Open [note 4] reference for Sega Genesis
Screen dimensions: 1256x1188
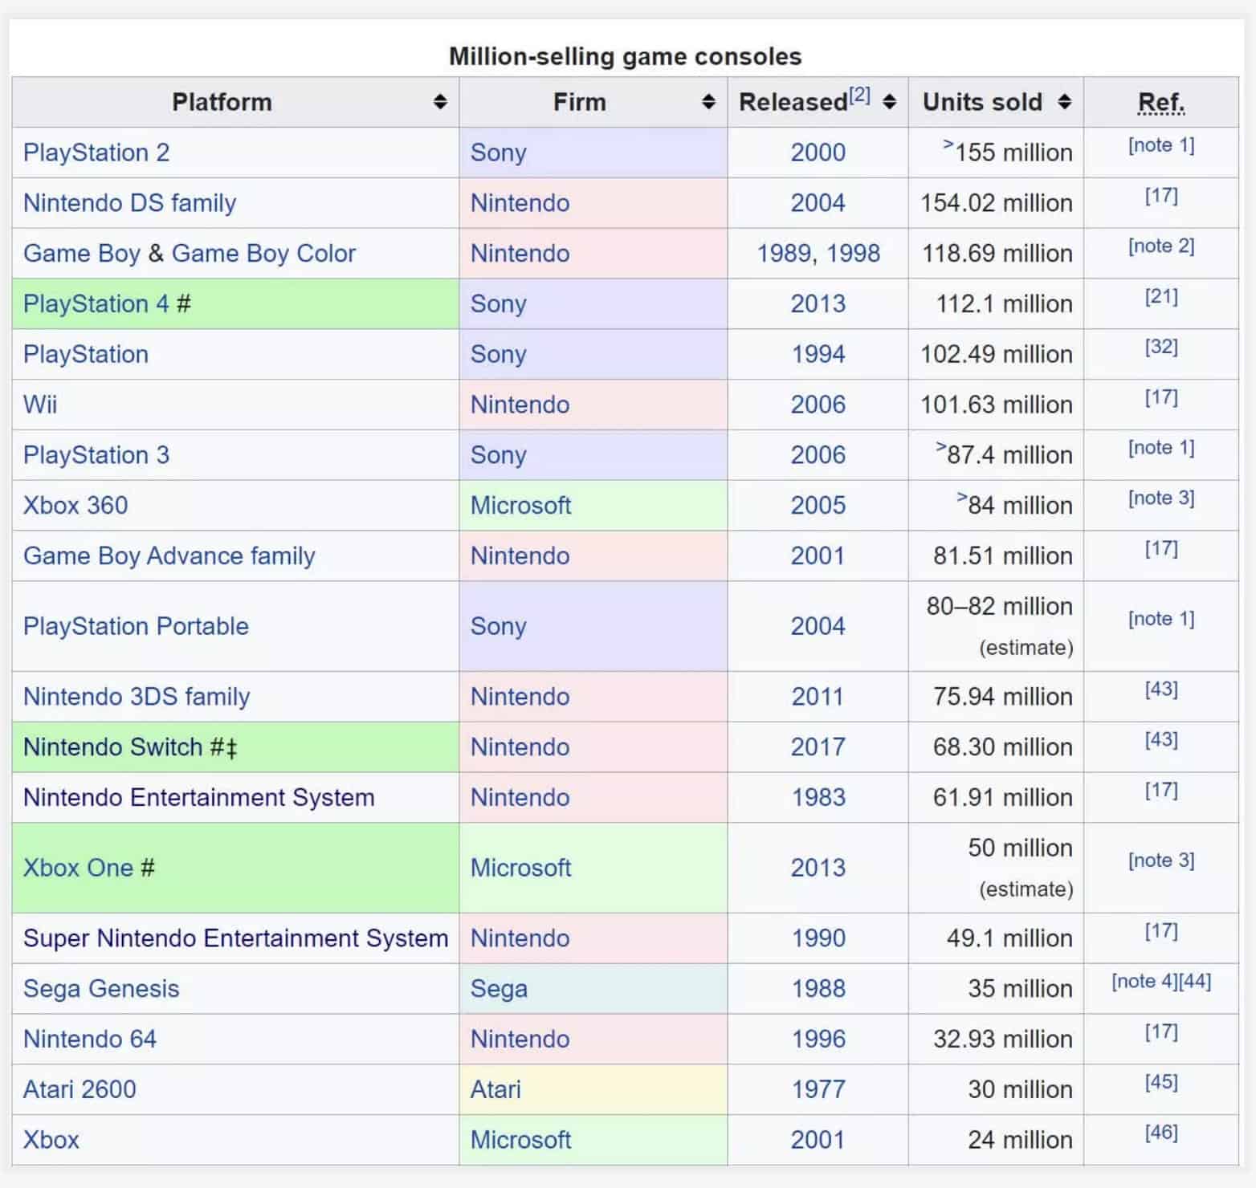(x=1145, y=982)
